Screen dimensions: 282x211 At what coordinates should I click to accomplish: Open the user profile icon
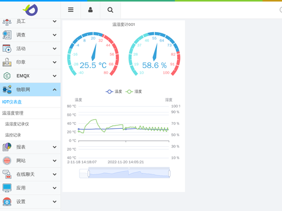90,10
